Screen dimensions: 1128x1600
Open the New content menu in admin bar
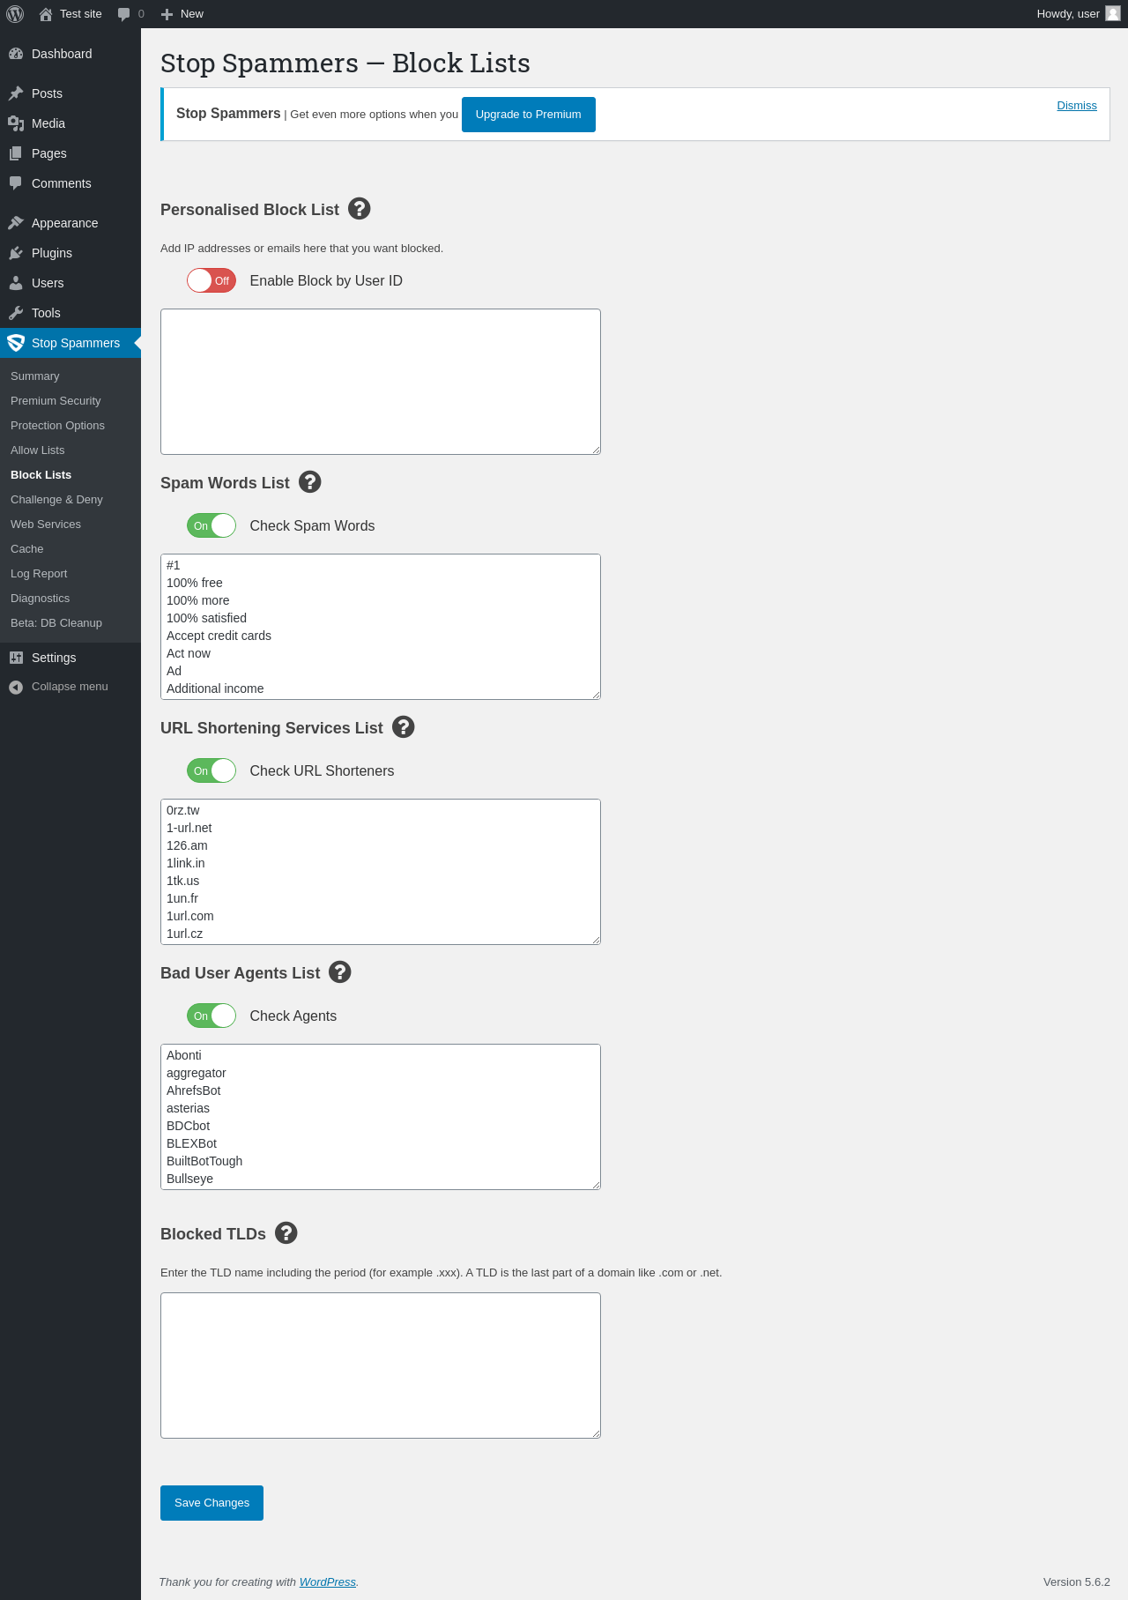tap(182, 14)
